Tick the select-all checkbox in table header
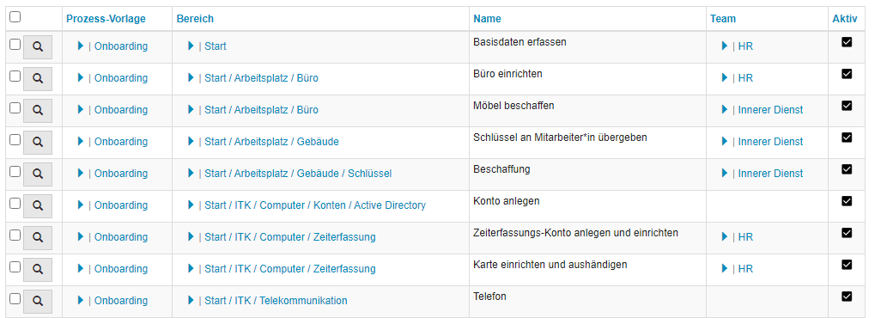This screenshot has height=318, width=875. [15, 17]
